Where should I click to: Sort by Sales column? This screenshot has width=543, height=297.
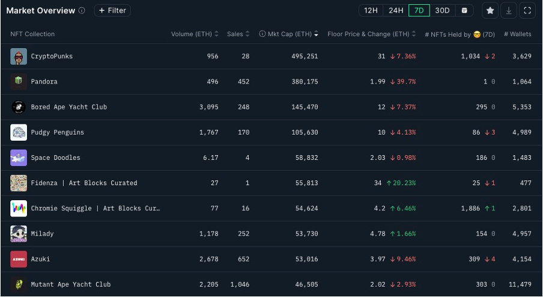click(x=238, y=34)
